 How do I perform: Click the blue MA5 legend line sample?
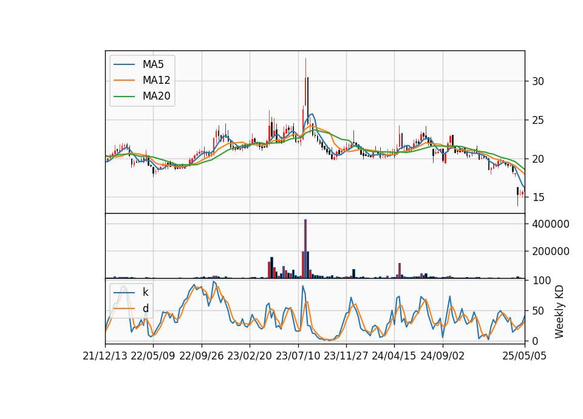pos(124,64)
